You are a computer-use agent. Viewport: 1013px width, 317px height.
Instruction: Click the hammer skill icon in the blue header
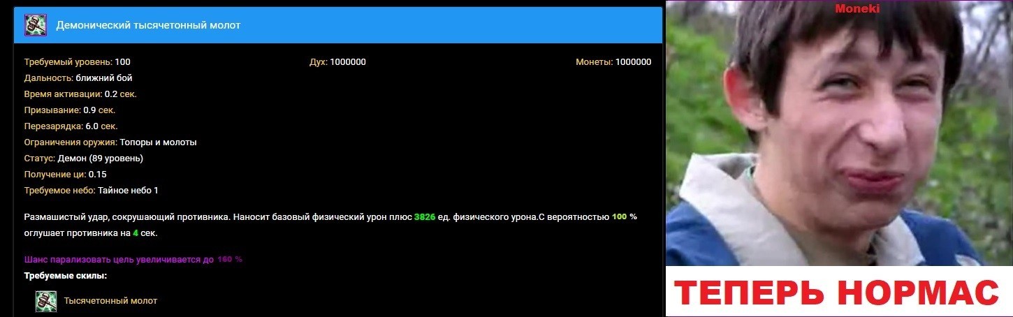[36, 25]
